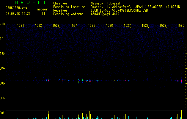187x119 pixels.
Task: Click the 0.8 kHz frequency label
Action: pos(2,83)
